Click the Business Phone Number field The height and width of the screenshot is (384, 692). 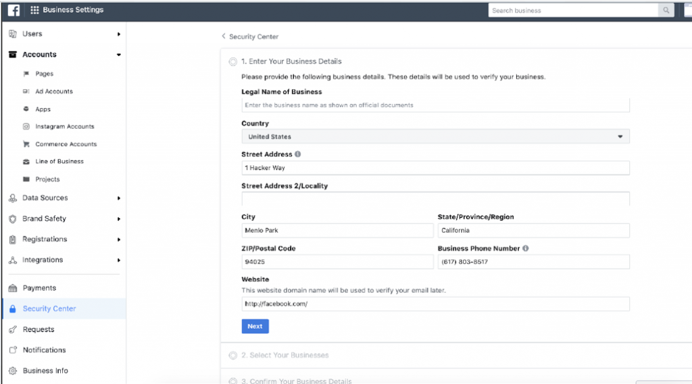534,262
